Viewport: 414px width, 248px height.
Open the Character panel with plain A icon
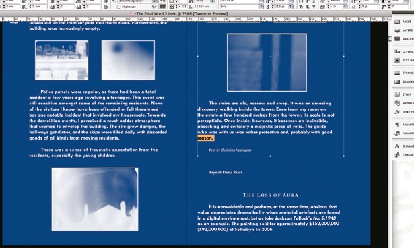(404, 146)
